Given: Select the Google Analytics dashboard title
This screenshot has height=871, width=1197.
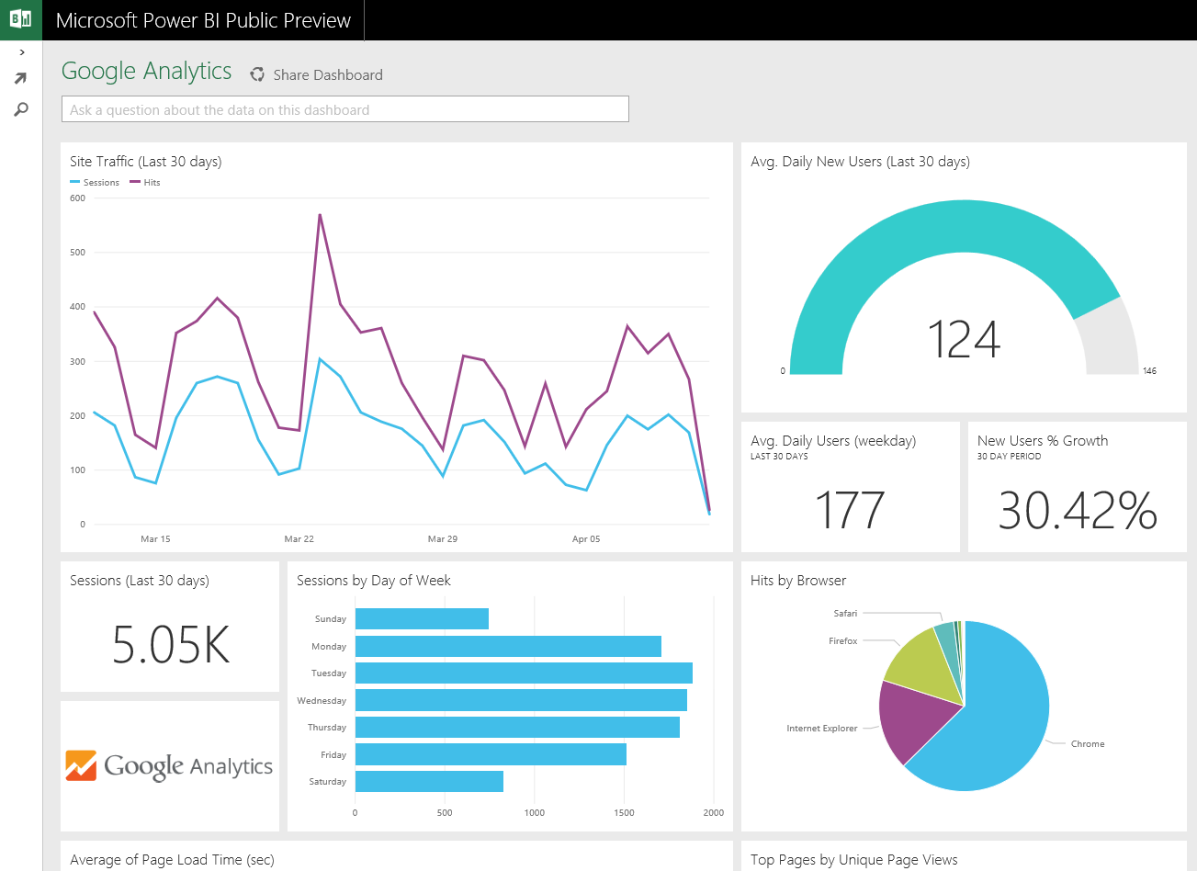Looking at the screenshot, I should (x=146, y=71).
